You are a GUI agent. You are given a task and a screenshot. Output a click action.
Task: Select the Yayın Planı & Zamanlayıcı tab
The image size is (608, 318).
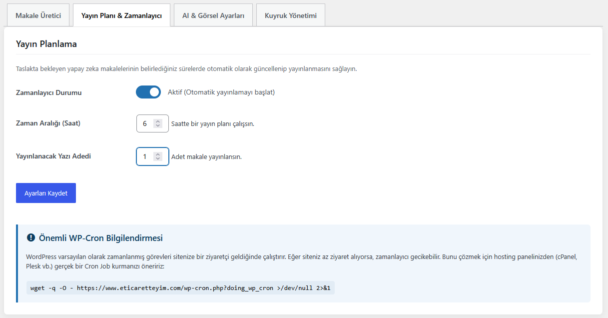121,15
